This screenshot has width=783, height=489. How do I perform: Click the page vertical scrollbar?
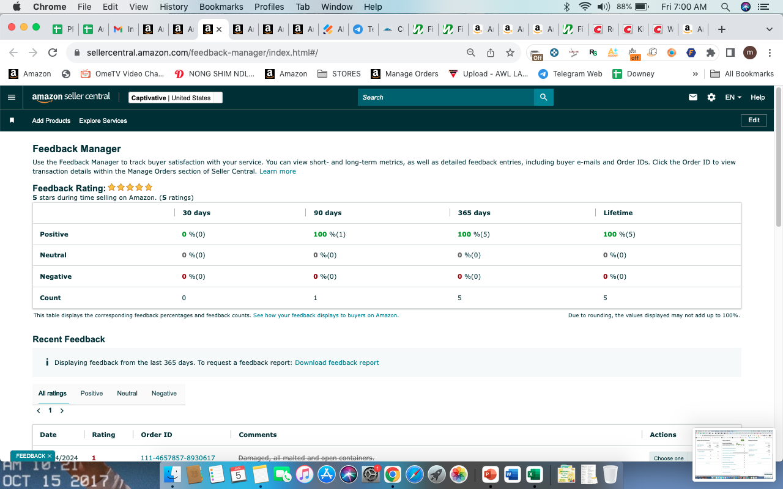tap(778, 156)
